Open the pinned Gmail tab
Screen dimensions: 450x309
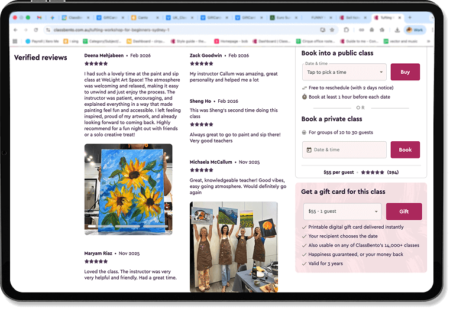click(39, 18)
